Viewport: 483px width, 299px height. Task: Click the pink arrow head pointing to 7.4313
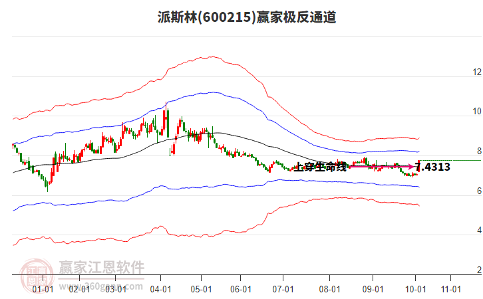click(411, 167)
